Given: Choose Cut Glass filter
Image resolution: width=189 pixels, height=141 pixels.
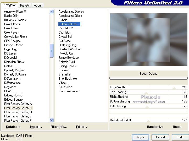Looking at the screenshot, I should pos(64,41).
